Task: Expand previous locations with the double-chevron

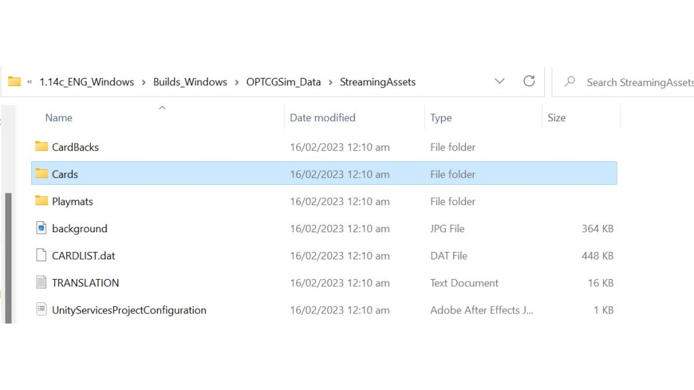Action: point(29,81)
